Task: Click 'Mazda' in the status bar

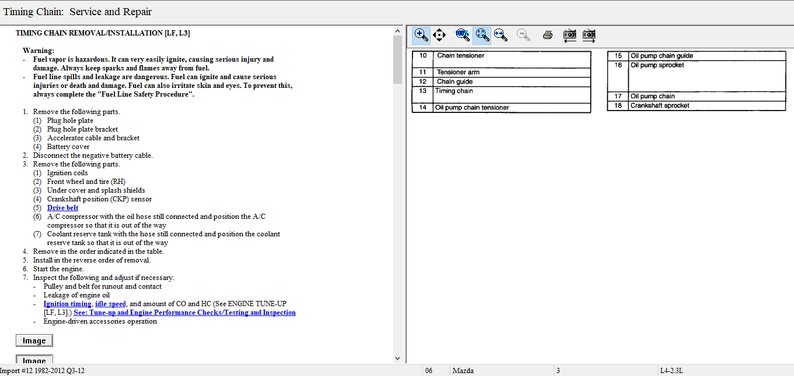Action: click(x=463, y=371)
